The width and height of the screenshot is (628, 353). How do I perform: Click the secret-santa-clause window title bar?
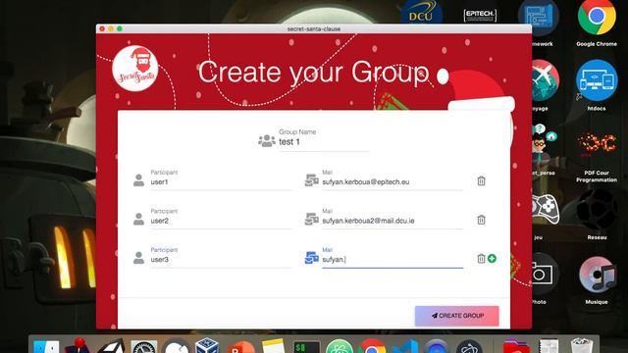[314, 28]
